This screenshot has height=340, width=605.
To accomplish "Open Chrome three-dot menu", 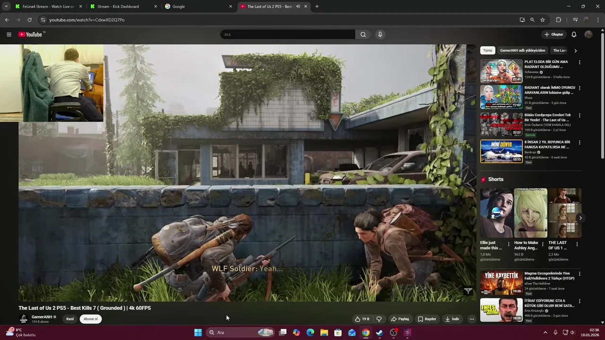I will pyautogui.click(x=598, y=20).
